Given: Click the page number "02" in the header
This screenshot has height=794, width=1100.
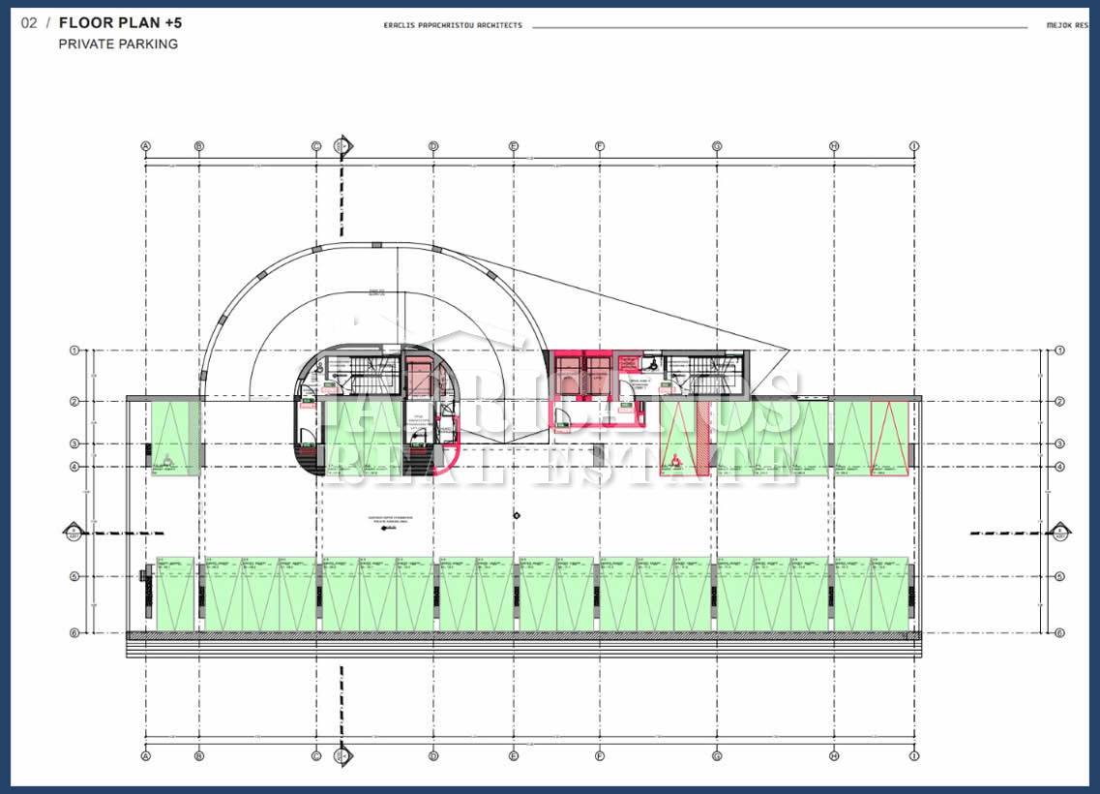Looking at the screenshot, I should [29, 22].
